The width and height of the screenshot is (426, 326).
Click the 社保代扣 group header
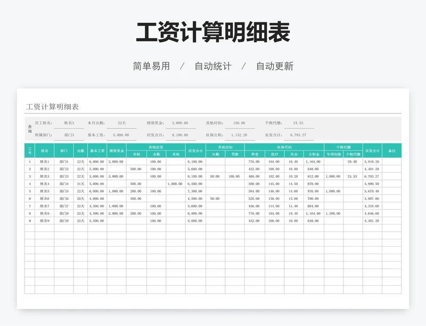click(x=284, y=147)
